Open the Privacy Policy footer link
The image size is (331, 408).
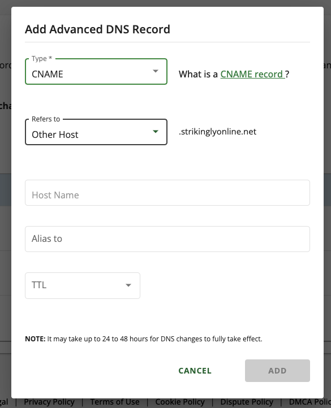49,402
